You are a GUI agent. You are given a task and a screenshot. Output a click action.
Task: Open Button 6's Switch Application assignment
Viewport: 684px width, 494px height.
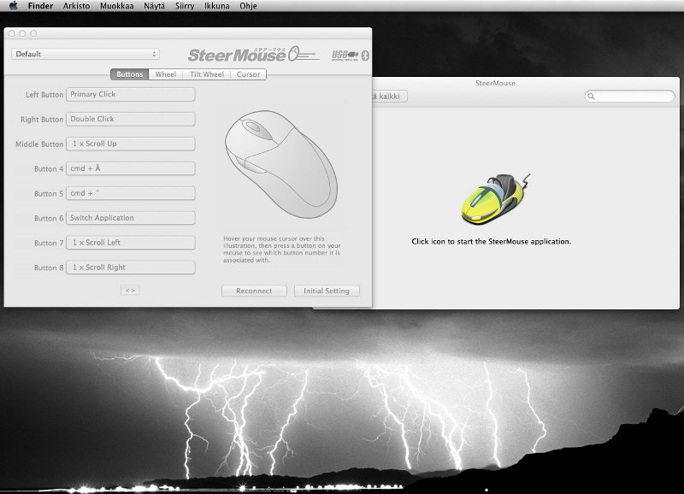(131, 218)
